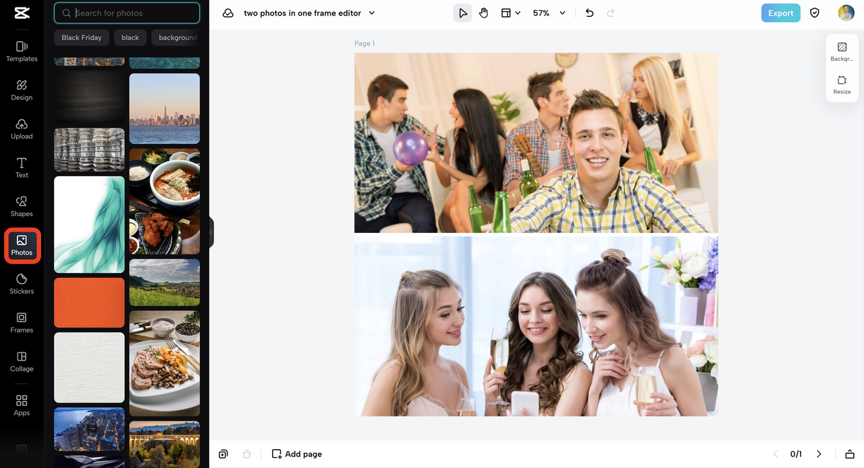The width and height of the screenshot is (864, 468).
Task: Click the duplicate page icon
Action: (x=223, y=454)
